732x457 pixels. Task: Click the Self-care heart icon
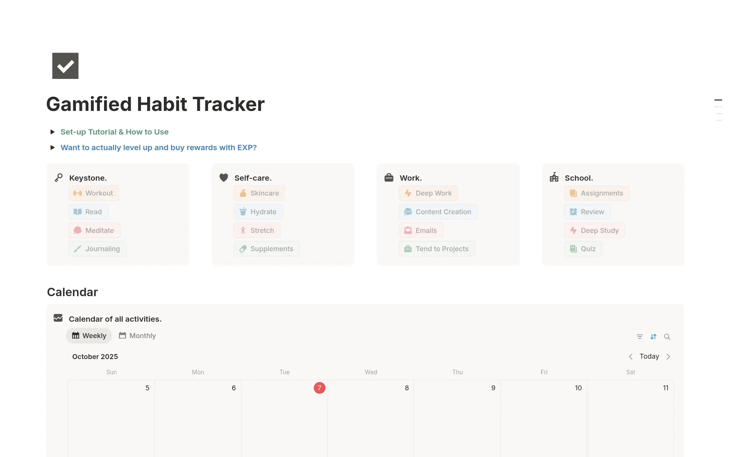(224, 178)
